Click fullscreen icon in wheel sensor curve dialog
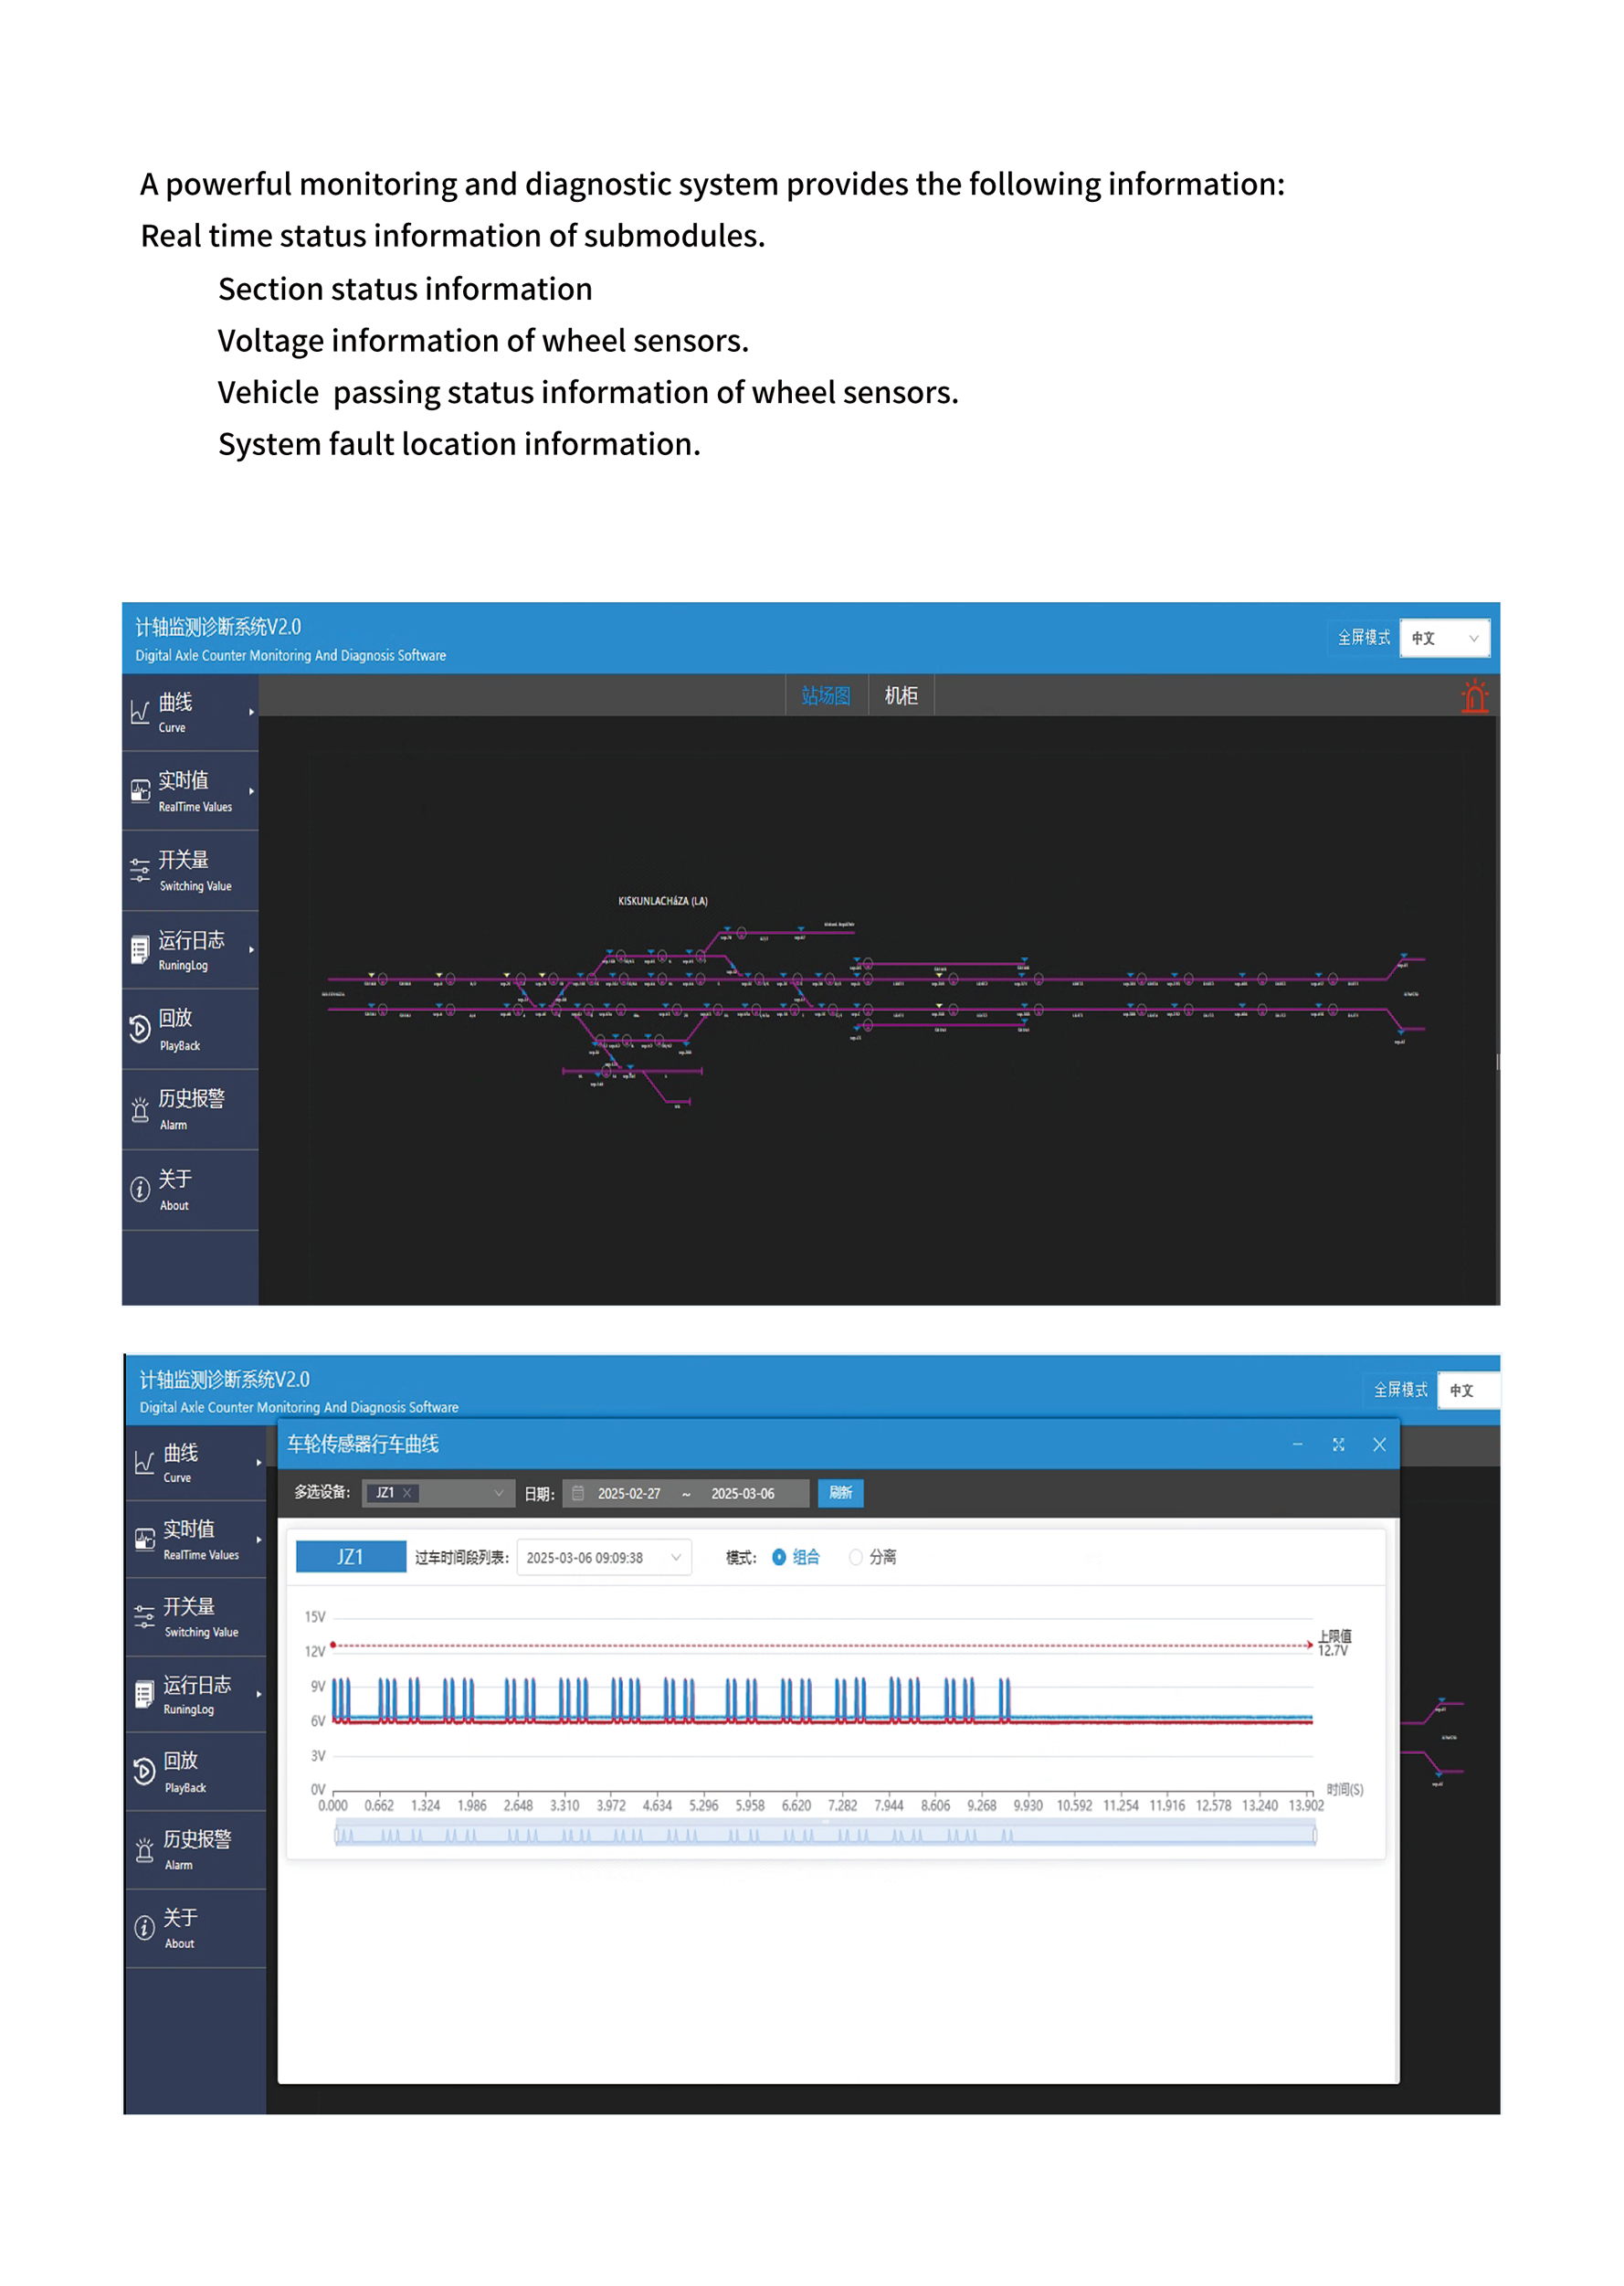Image resolution: width=1624 pixels, height=2286 pixels. [1338, 1445]
